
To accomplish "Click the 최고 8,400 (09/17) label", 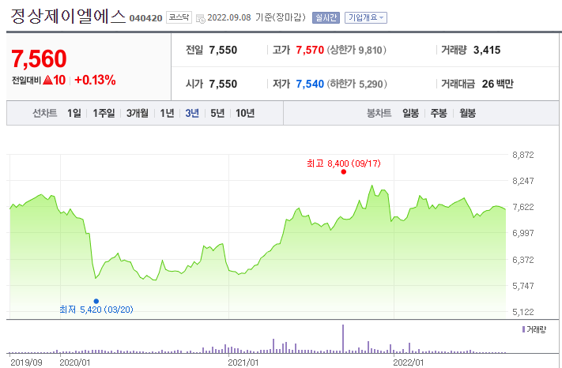I will point(344,163).
